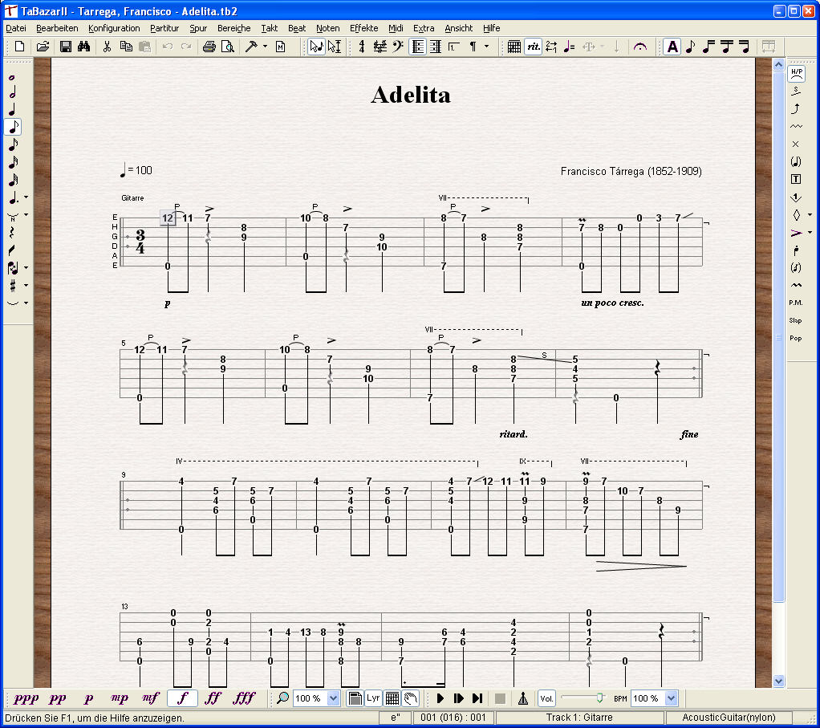Click the fret 12 note in first measure
The height and width of the screenshot is (728, 820).
point(167,218)
